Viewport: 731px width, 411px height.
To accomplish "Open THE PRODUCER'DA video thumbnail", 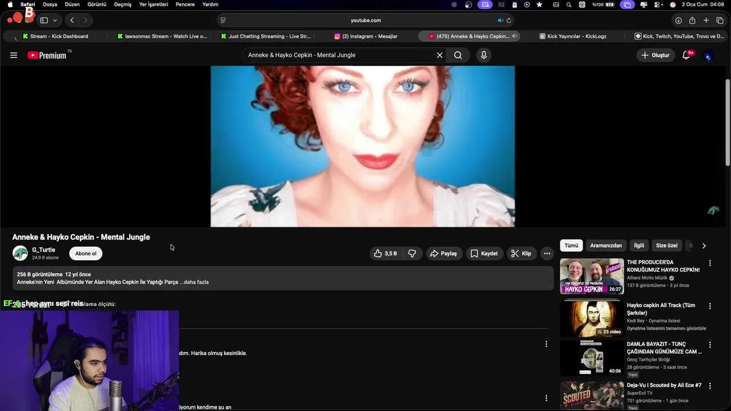I will coord(592,276).
